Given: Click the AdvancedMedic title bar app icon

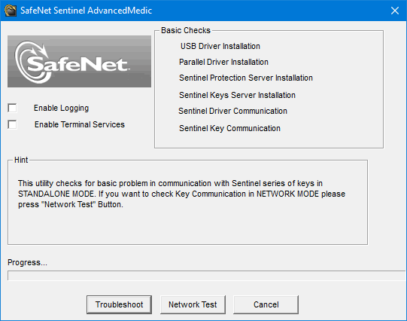Looking at the screenshot, I should (11, 11).
